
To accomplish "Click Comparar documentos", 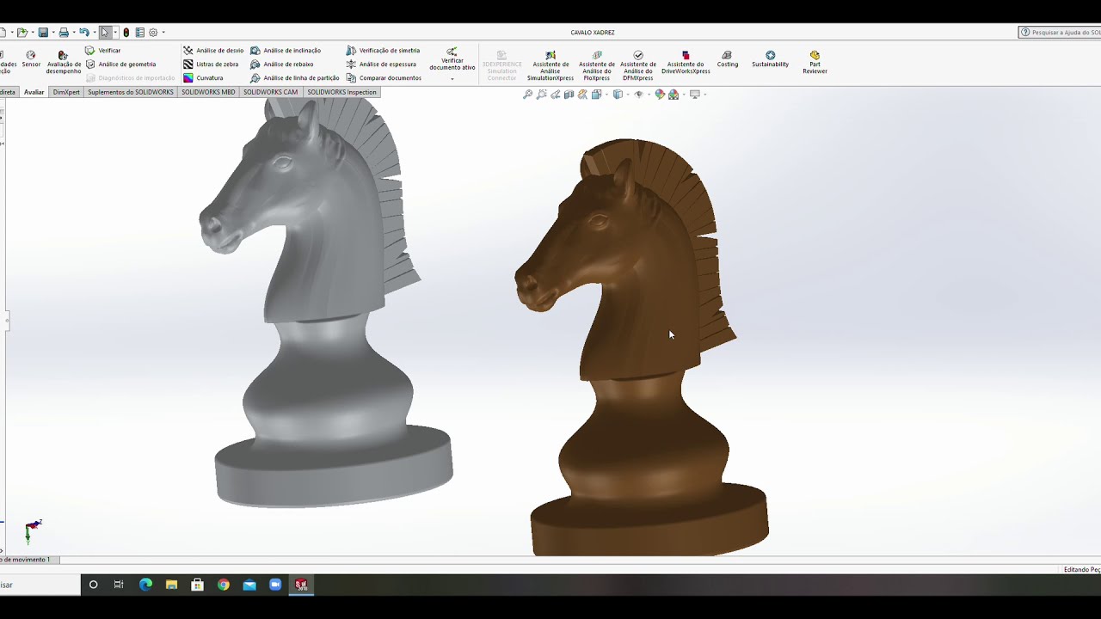I will [384, 78].
